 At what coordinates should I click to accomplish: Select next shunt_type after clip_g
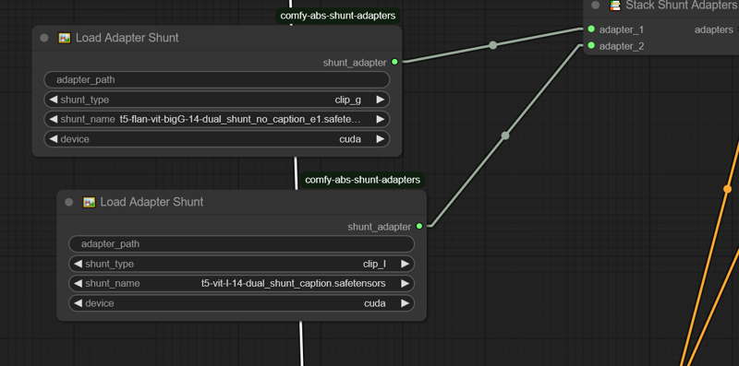coord(380,100)
